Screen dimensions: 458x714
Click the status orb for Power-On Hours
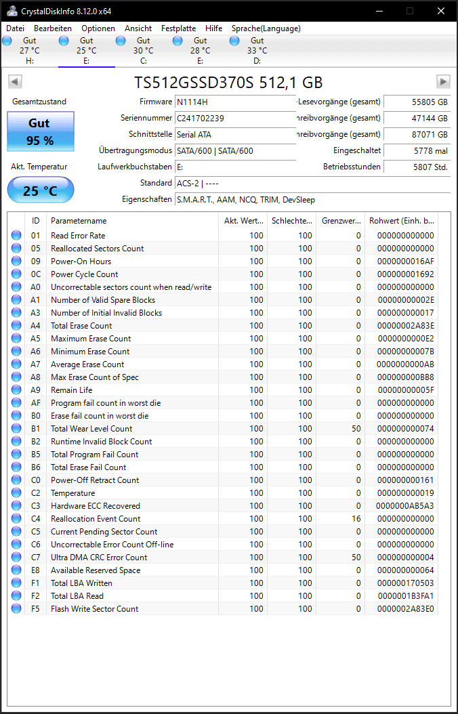pyautogui.click(x=16, y=261)
